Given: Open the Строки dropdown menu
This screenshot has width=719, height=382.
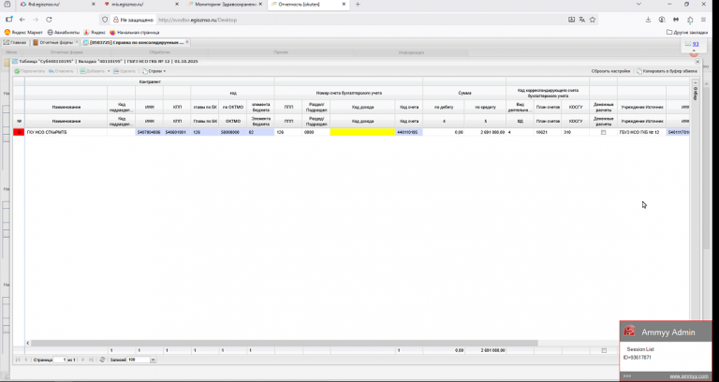Looking at the screenshot, I should (154, 71).
